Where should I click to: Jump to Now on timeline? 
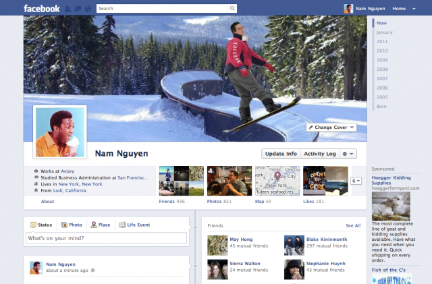point(381,23)
